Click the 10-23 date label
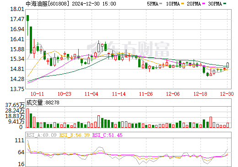238x167 pixels. click(x=65, y=94)
